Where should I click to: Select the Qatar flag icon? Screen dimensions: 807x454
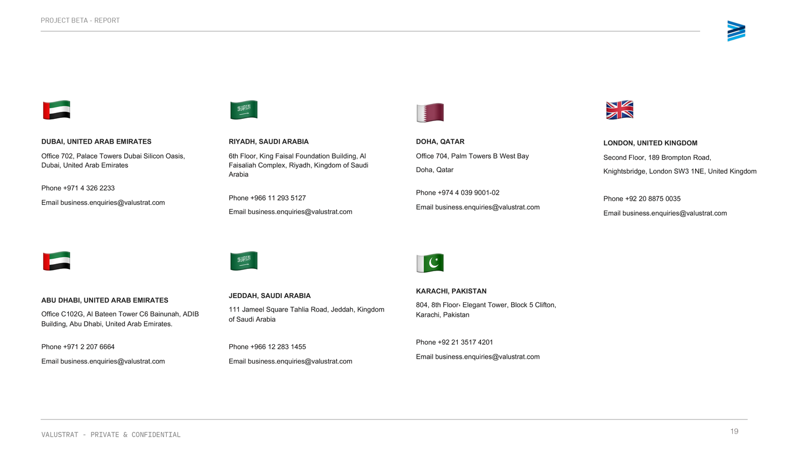(x=430, y=112)
